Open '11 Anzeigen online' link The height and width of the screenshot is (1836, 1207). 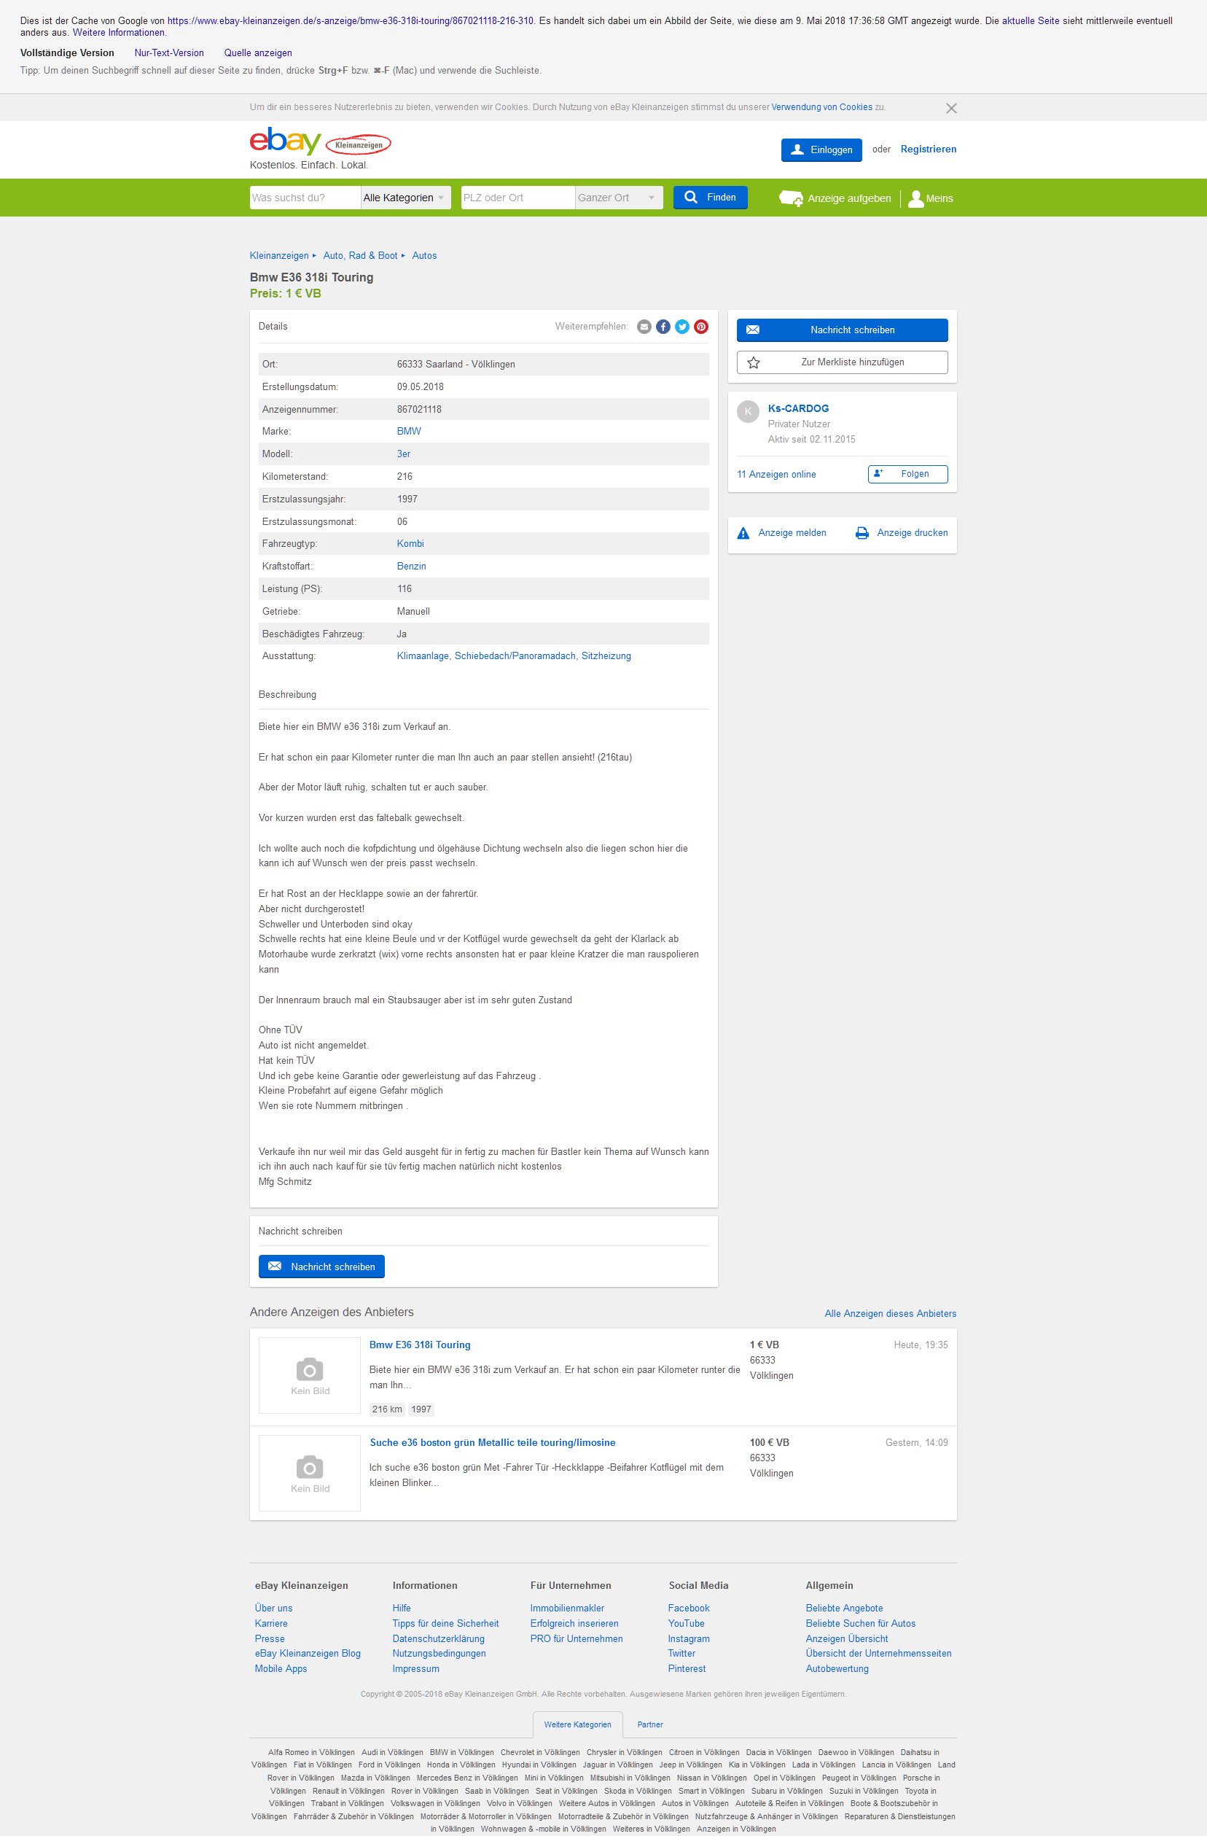(x=776, y=475)
